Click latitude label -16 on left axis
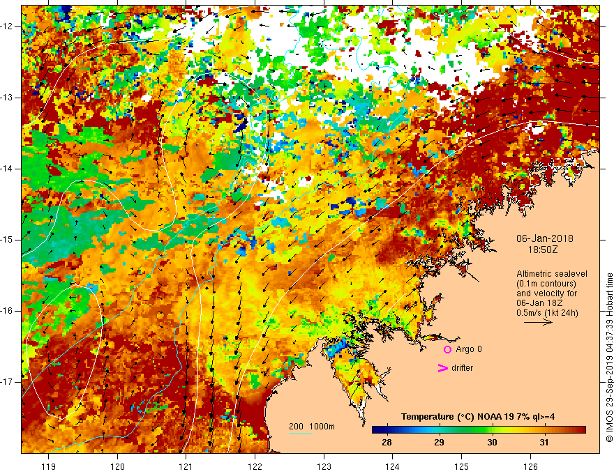This screenshot has height=474, width=614. pos(8,311)
